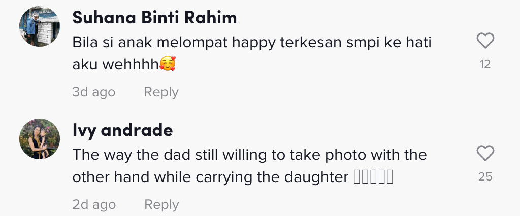Click the username Ivy andrade
Image resolution: width=520 pixels, height=216 pixels.
[122, 130]
